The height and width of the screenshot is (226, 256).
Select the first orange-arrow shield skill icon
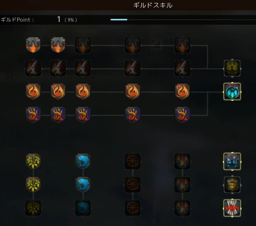point(33,45)
